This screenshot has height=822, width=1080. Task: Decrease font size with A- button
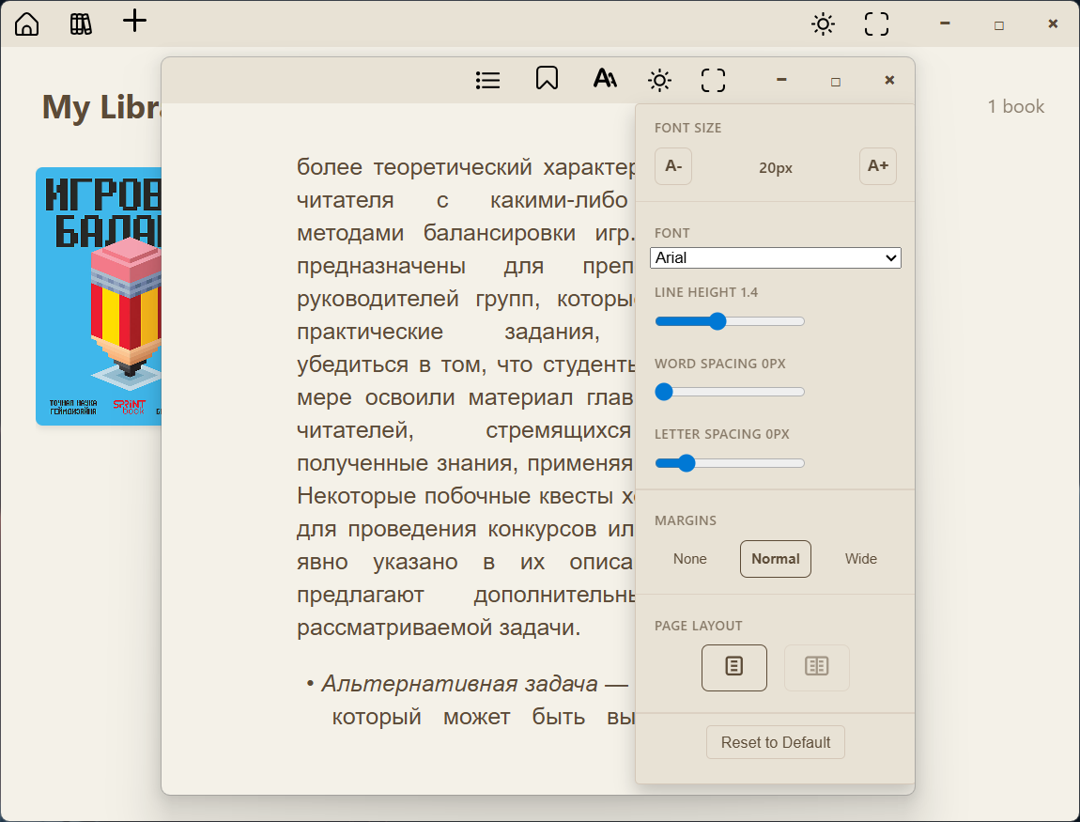(673, 166)
